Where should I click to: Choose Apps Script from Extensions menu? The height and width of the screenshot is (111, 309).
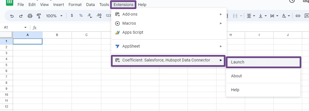(169, 32)
